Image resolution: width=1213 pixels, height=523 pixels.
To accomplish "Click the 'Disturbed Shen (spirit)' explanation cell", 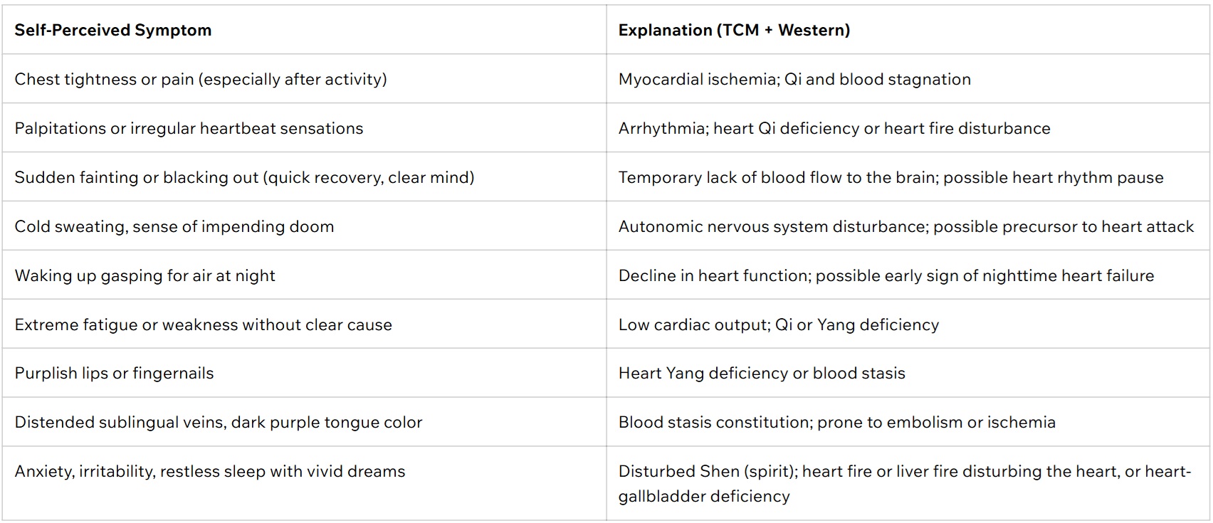I will click(x=904, y=483).
